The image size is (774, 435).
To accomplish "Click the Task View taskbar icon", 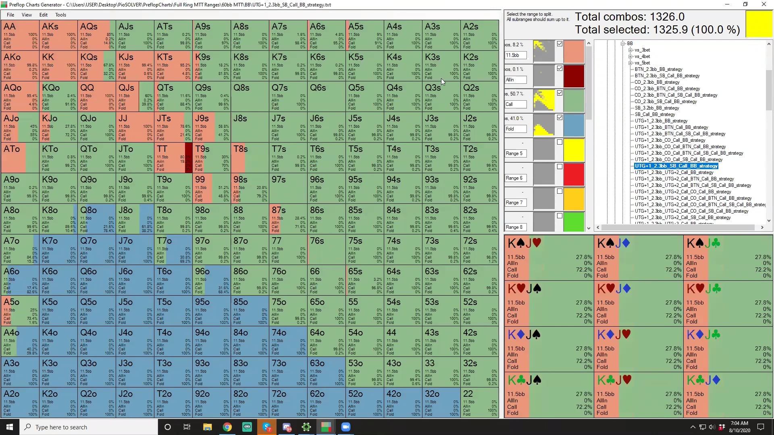I will 187,427.
